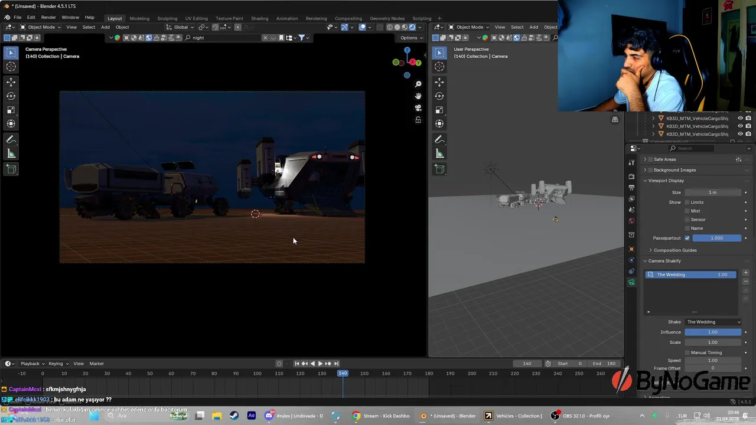Switch to the Geometry Nodes workspace tab
The image size is (756, 425).
387,18
